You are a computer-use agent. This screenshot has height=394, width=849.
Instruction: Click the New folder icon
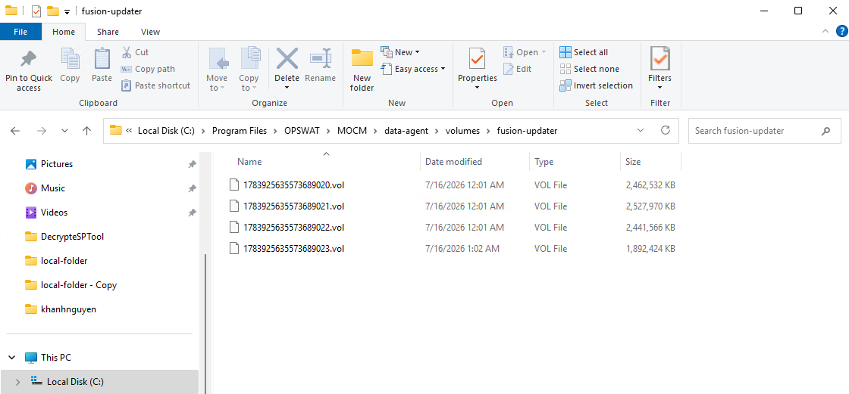pos(362,58)
